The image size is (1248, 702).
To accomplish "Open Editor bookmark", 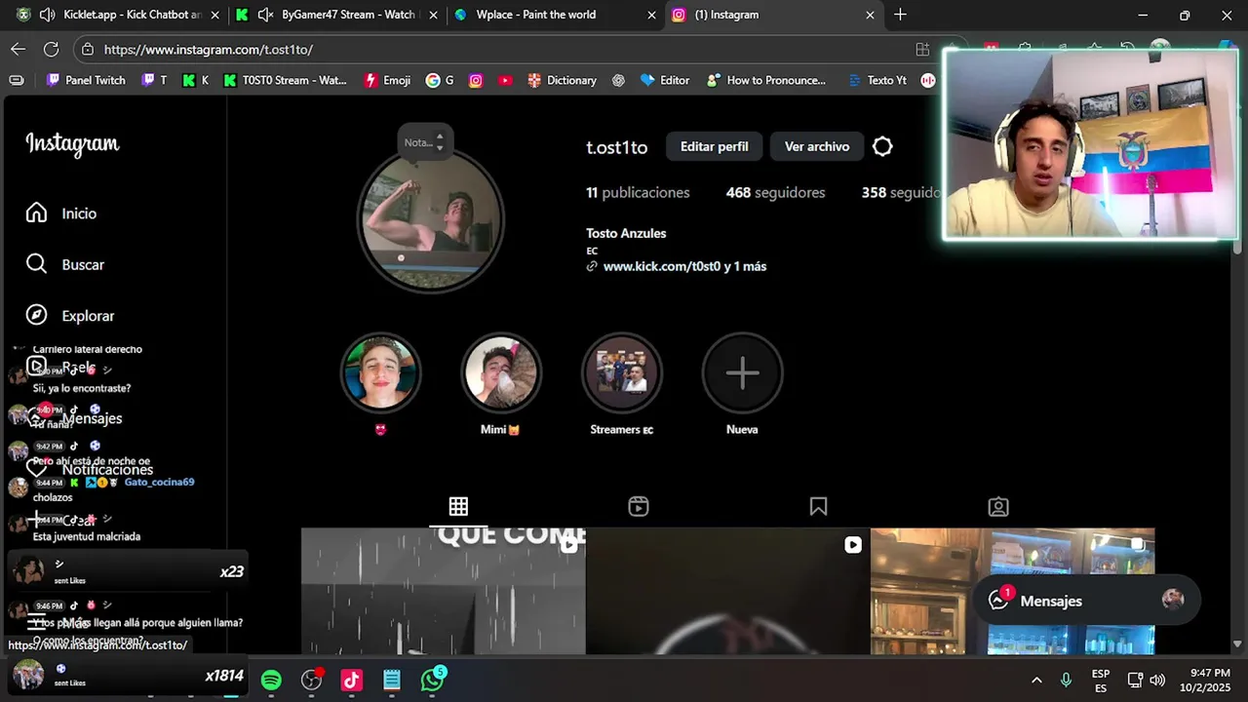I will coord(664,81).
